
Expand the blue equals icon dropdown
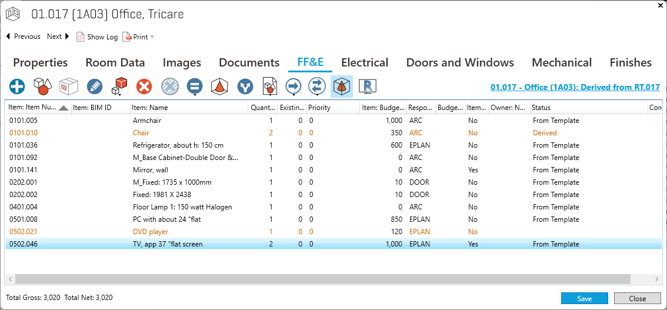(x=195, y=94)
